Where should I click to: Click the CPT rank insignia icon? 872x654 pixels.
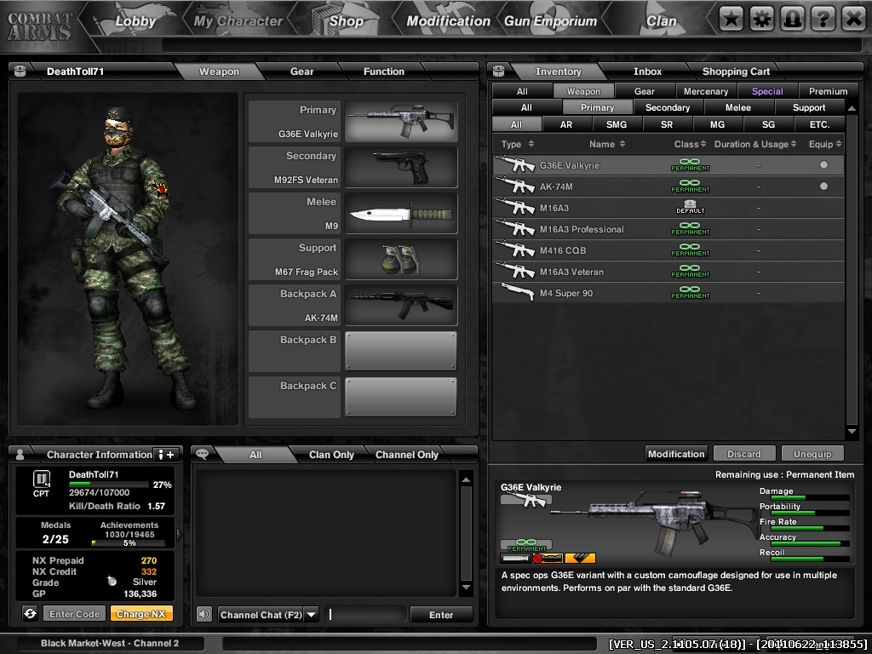click(x=42, y=479)
